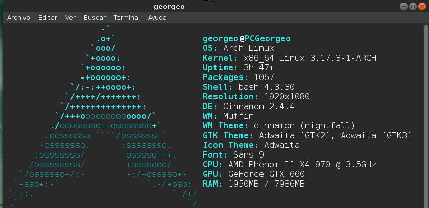Viewport: 429px width, 208px height.
Task: Click the georgeo@PCGeorgeo text
Action: [x=247, y=39]
